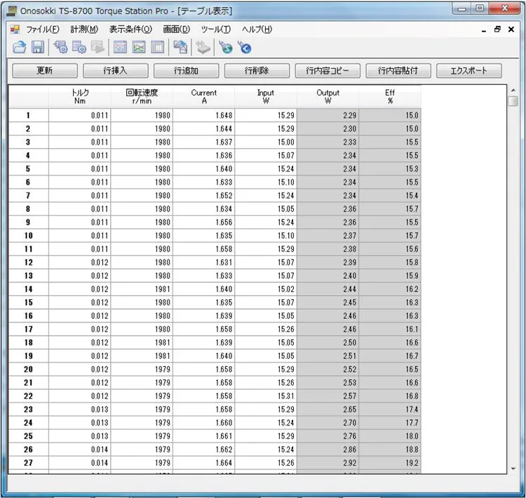The height and width of the screenshot is (498, 526).
Task: Click Output cell 2.50 in row 18
Action: pyautogui.click(x=328, y=342)
